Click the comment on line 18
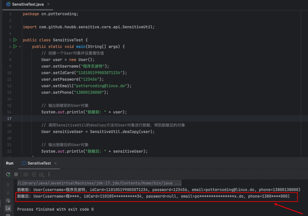 pyautogui.click(x=113, y=125)
